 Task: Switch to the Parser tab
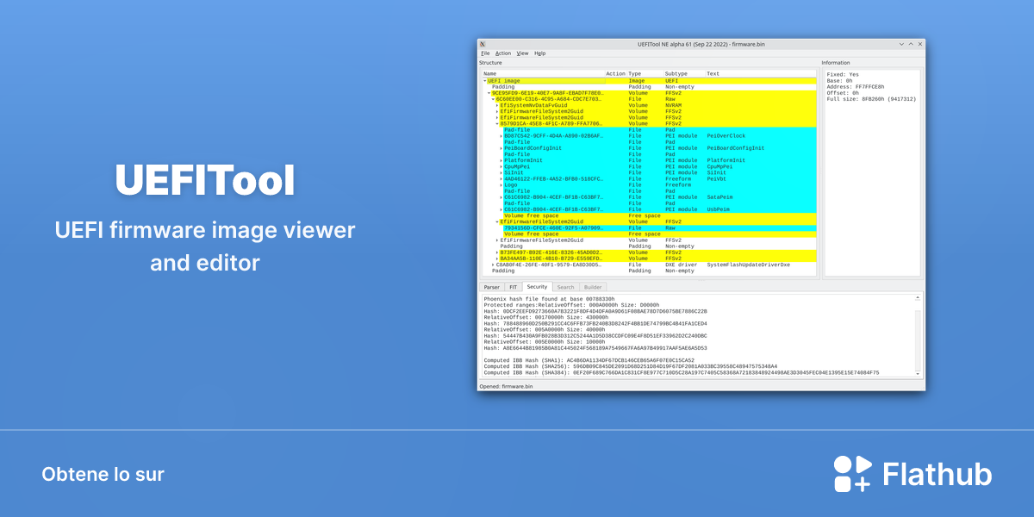pos(491,287)
